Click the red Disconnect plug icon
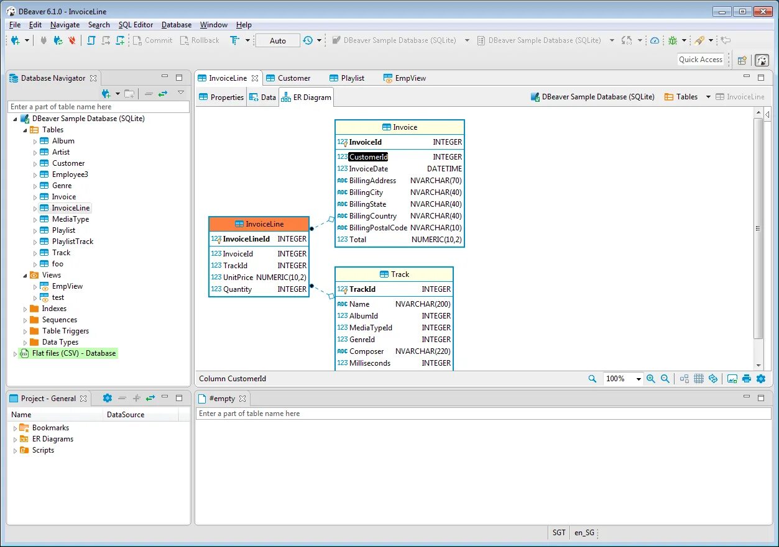779x547 pixels. click(x=72, y=40)
